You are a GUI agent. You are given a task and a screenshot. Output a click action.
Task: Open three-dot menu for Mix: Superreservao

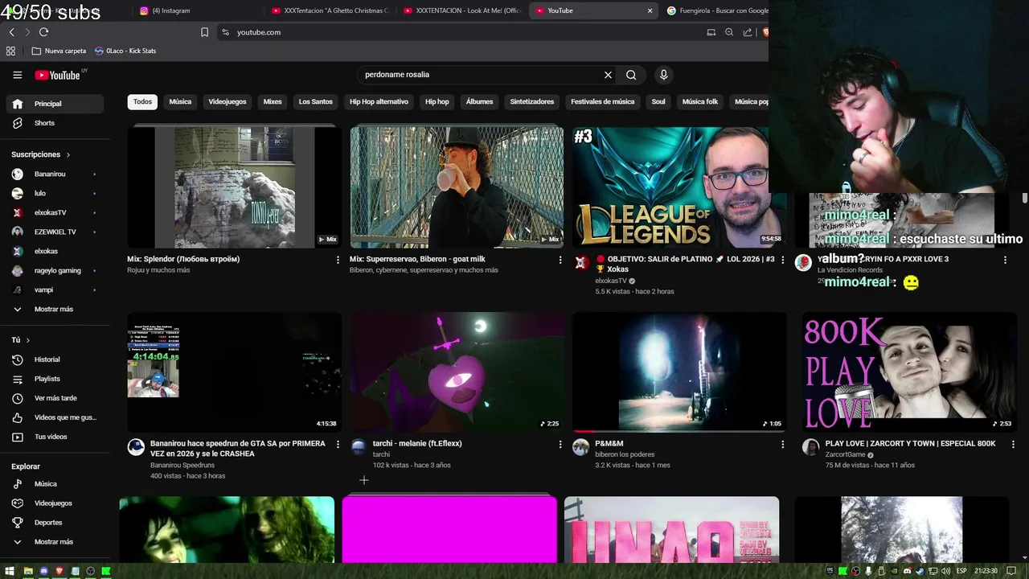(560, 260)
